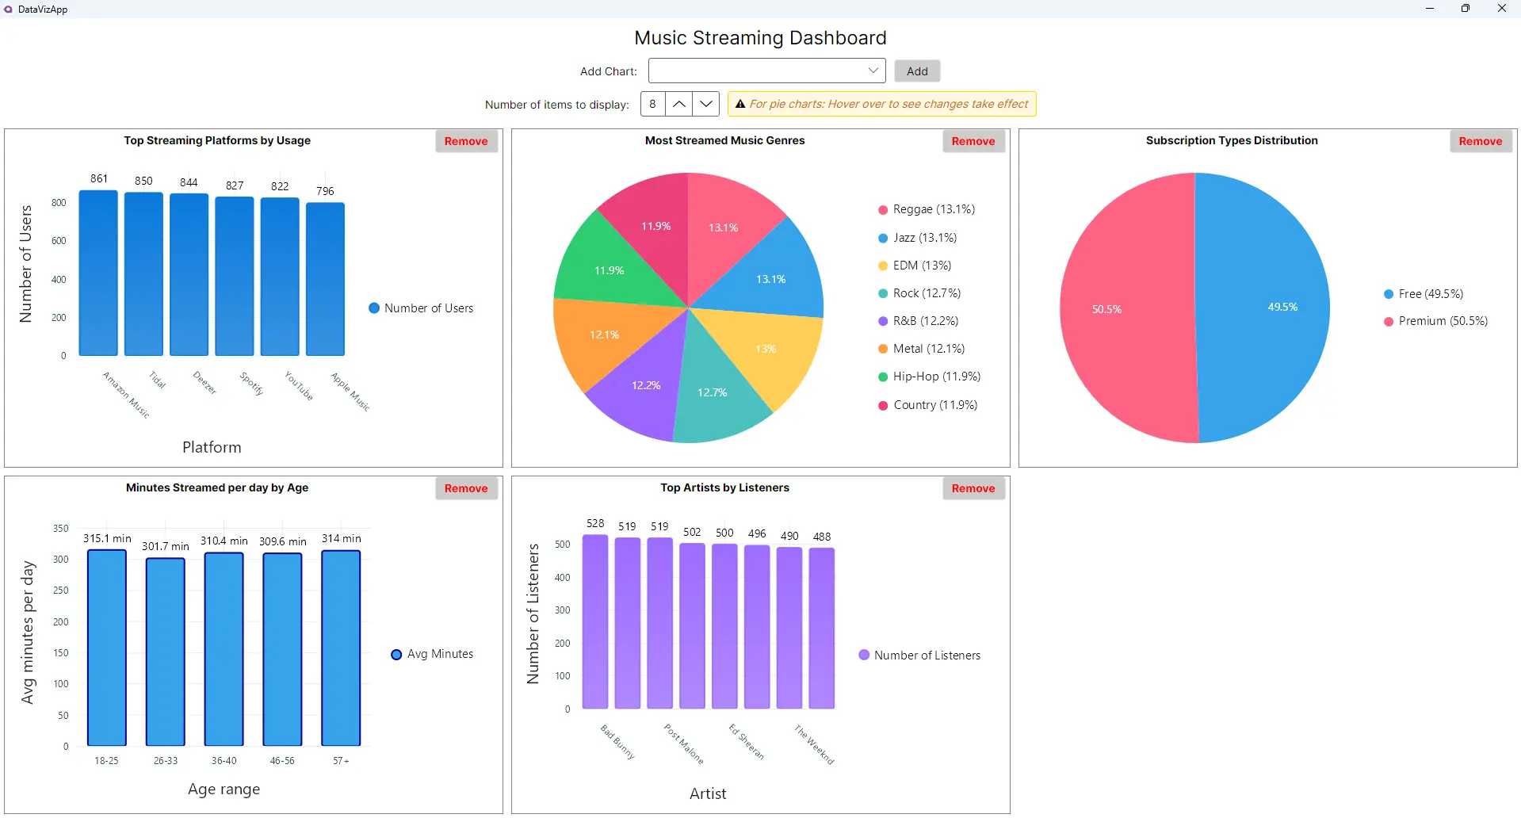Click the Add button
The height and width of the screenshot is (818, 1521).
click(916, 71)
